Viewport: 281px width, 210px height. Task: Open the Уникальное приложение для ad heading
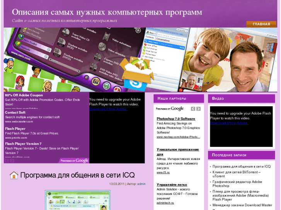point(178,152)
